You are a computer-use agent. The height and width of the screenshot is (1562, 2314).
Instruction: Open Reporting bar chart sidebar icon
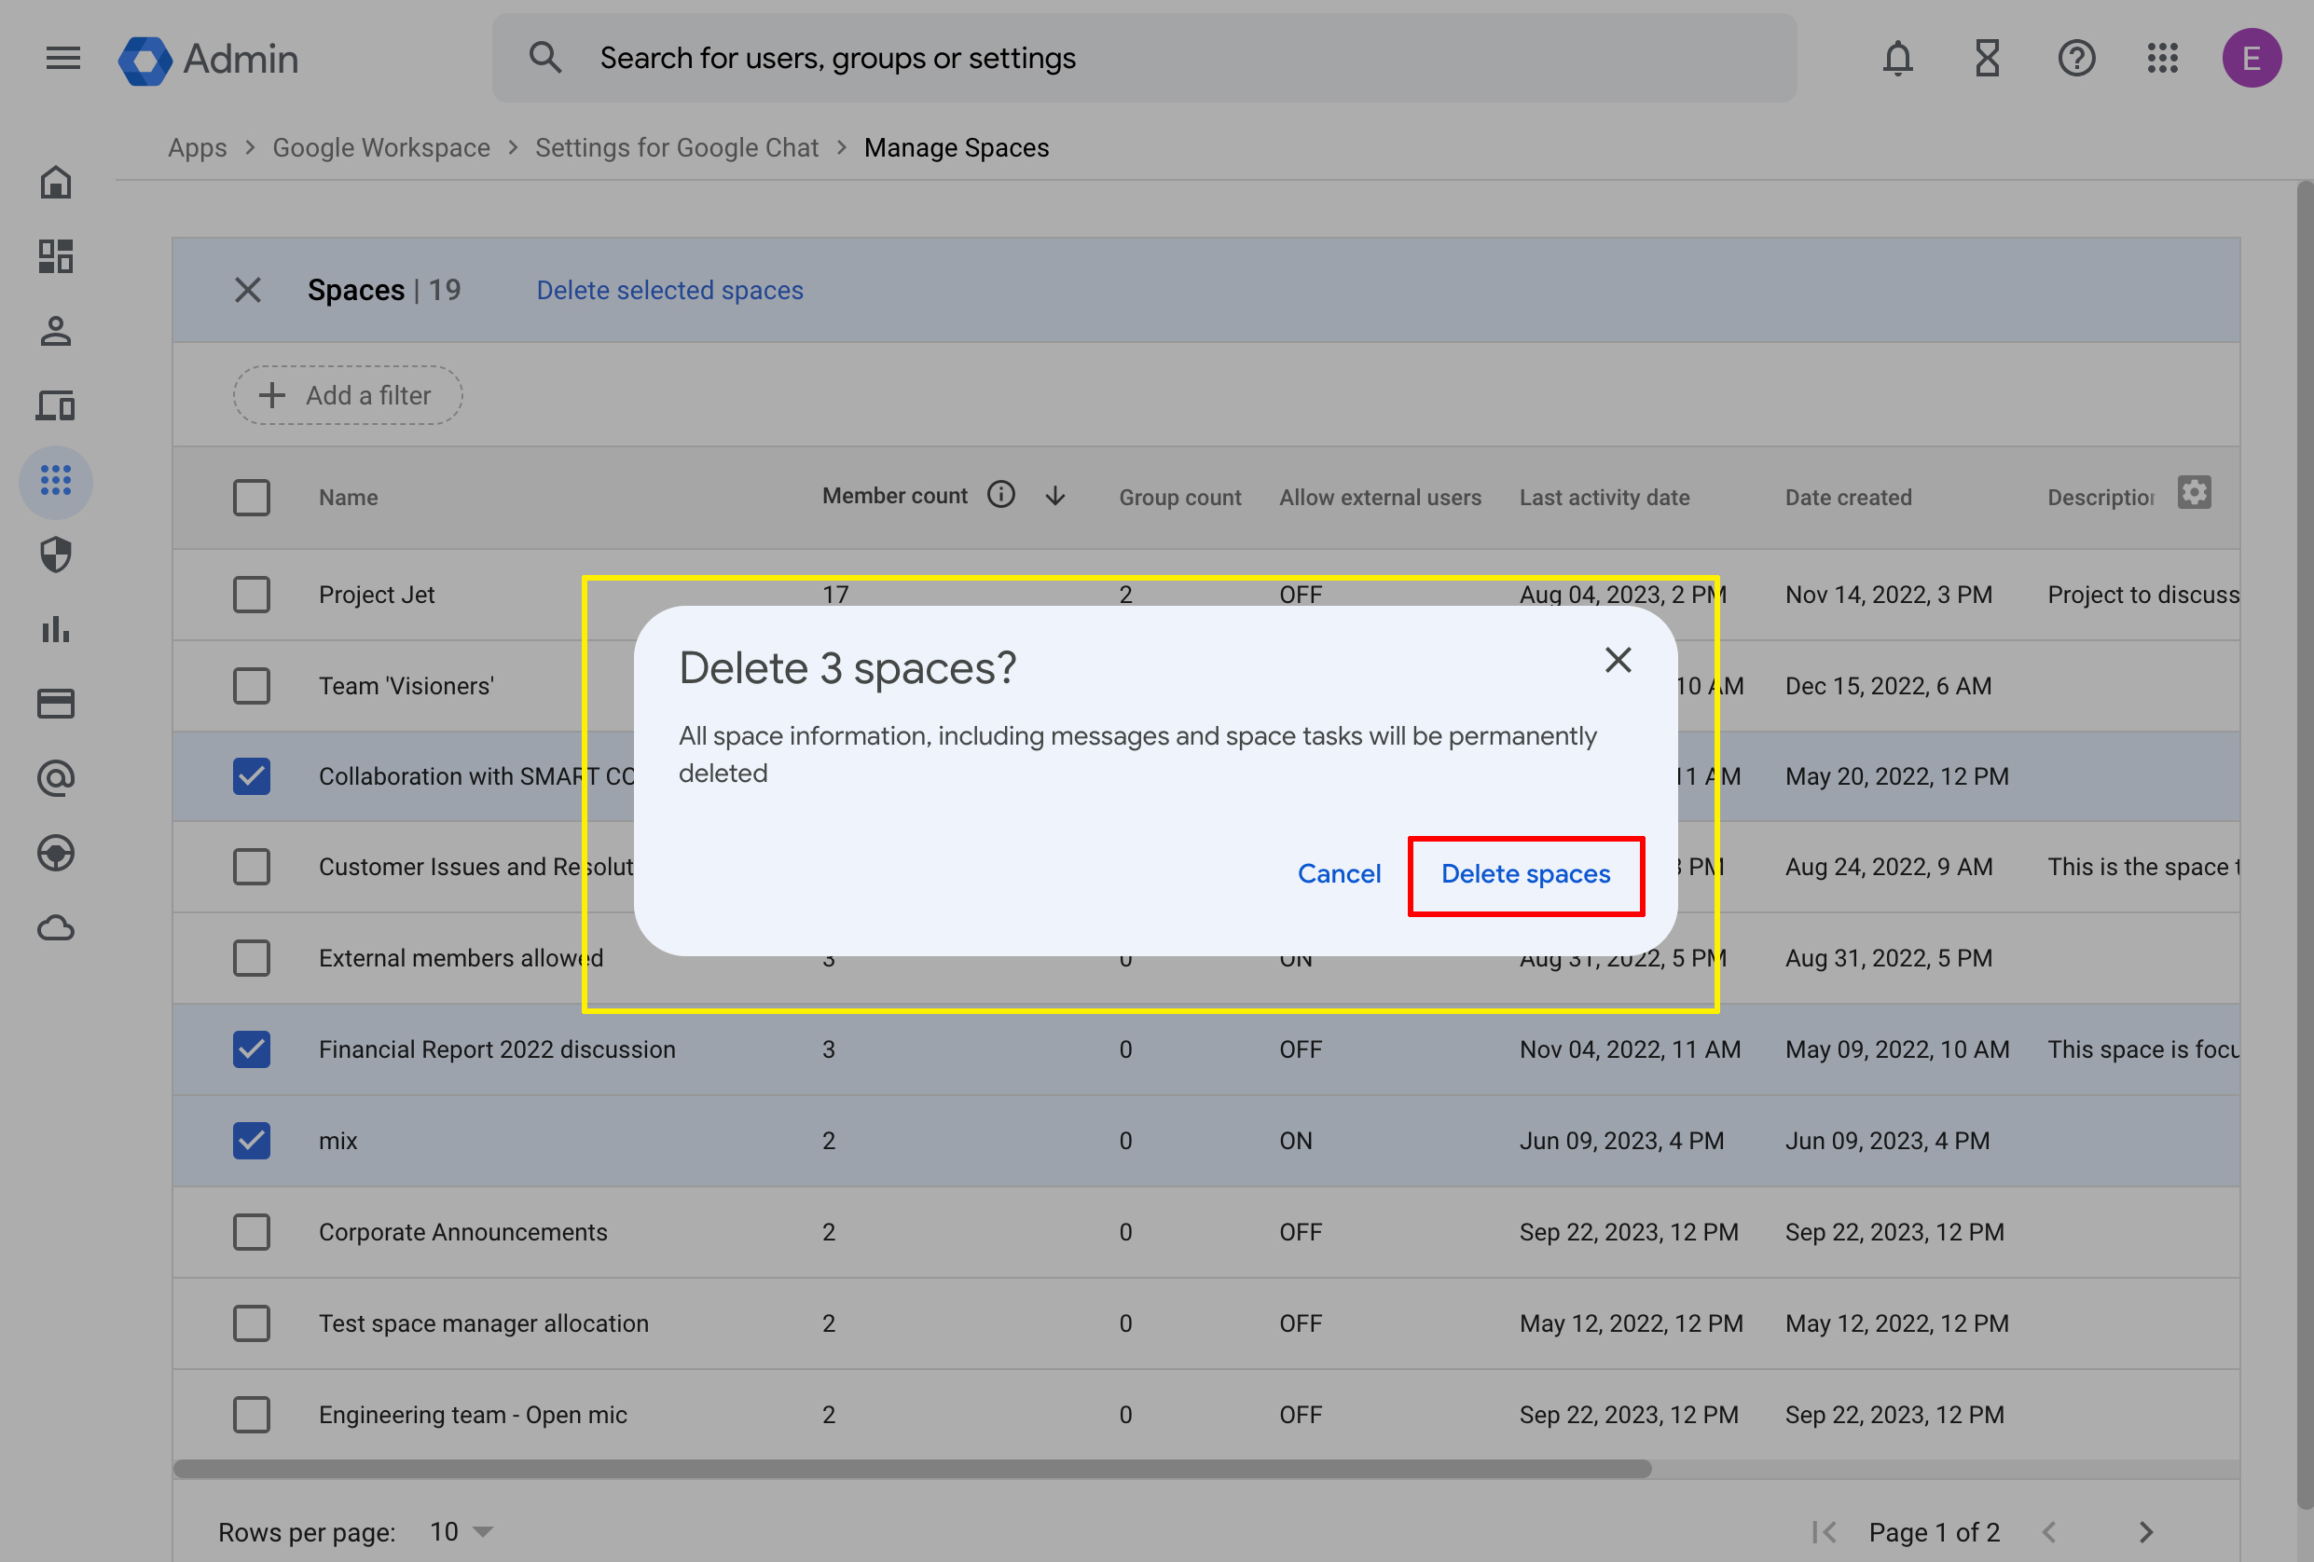pos(56,630)
